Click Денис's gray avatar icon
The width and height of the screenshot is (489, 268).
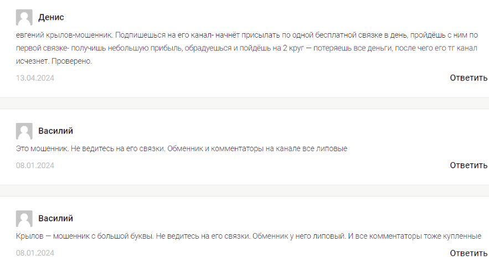(24, 18)
